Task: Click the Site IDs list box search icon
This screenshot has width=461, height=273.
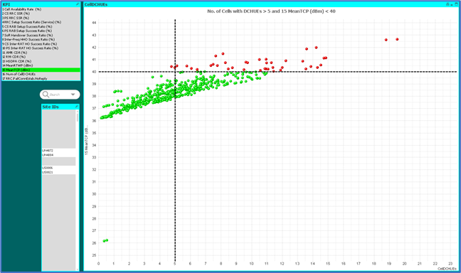Action: pos(76,107)
